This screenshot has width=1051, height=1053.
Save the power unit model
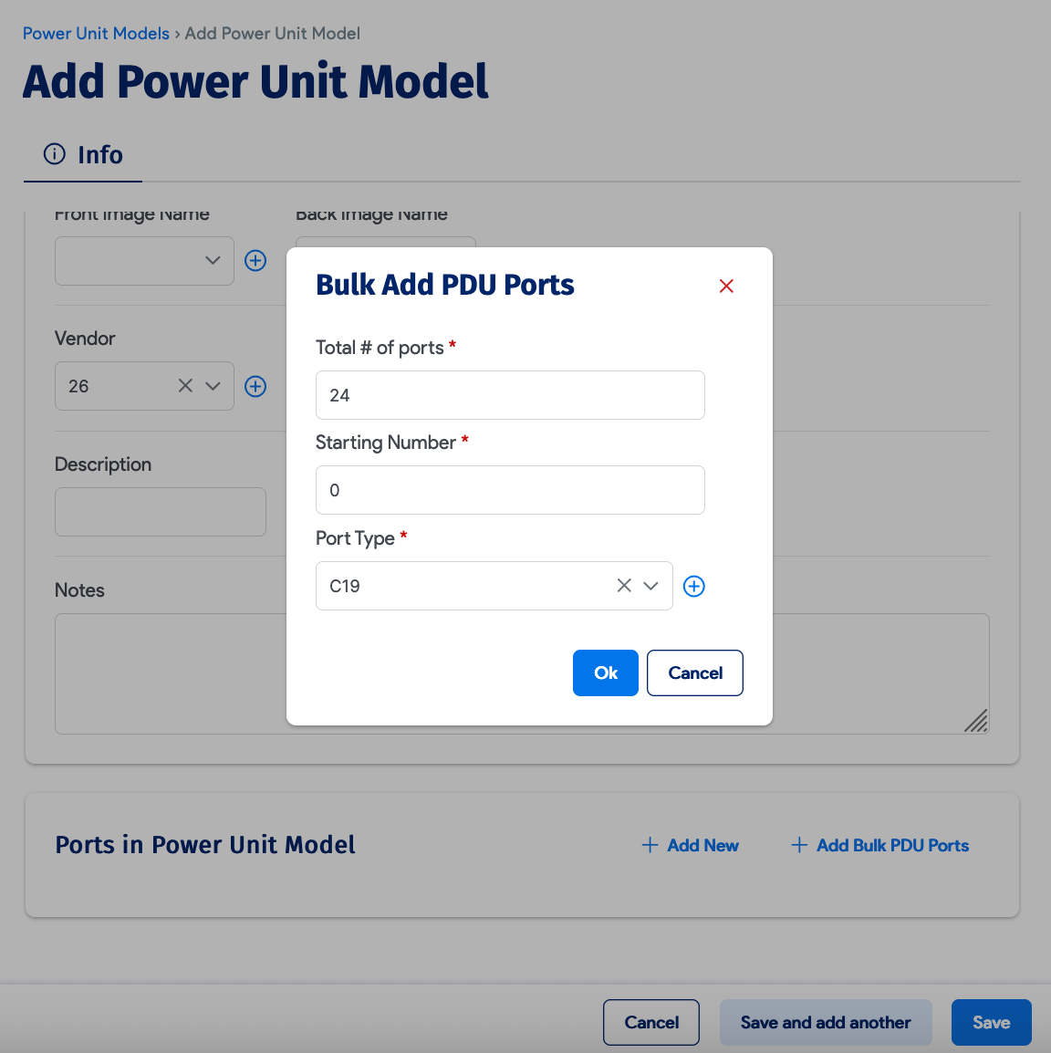[x=991, y=1022]
